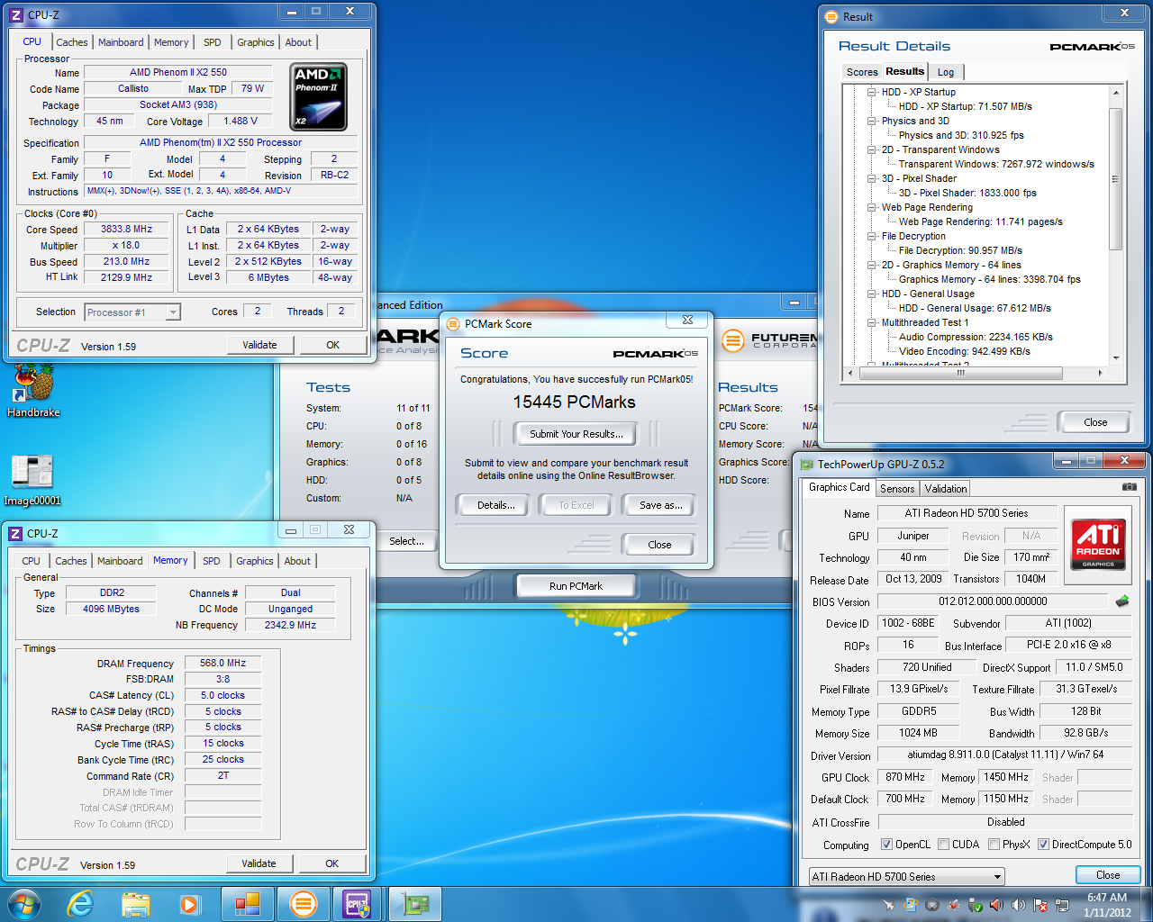Click the CPU-Z title bar Z icon in top window
This screenshot has height=922, width=1153.
click(x=15, y=14)
